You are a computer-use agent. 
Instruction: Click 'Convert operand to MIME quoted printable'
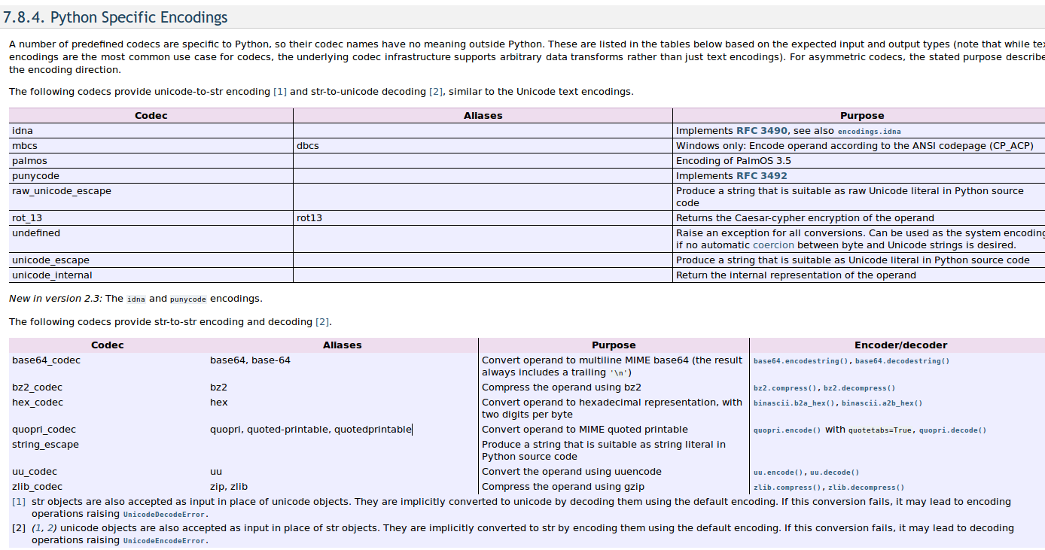click(x=585, y=430)
